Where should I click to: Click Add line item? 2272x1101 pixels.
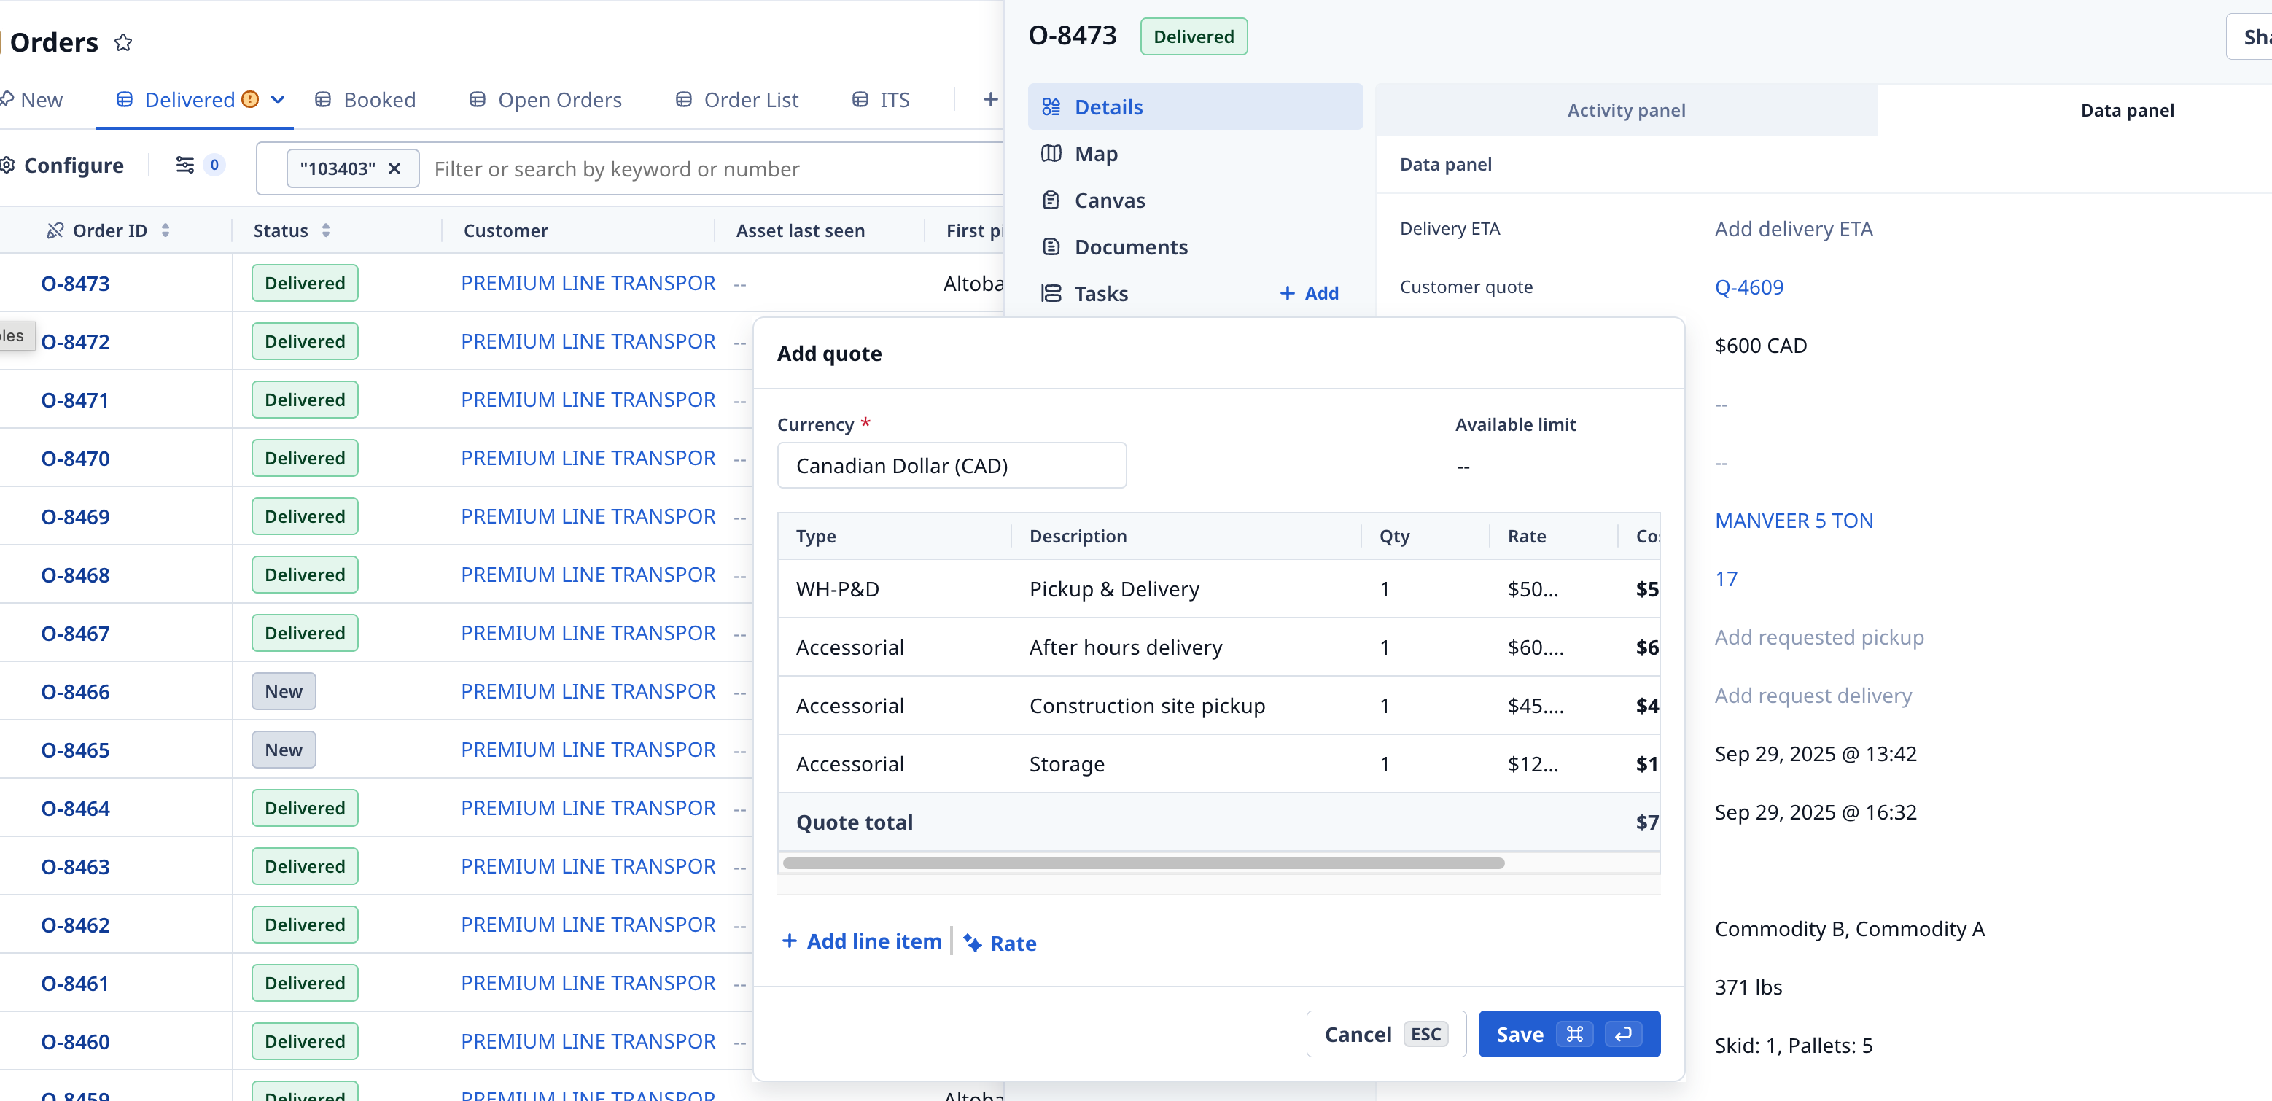pos(862,941)
